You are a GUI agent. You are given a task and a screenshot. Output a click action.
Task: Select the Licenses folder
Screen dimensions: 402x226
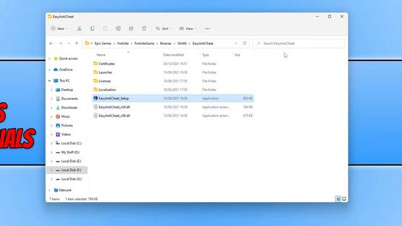tap(173, 81)
